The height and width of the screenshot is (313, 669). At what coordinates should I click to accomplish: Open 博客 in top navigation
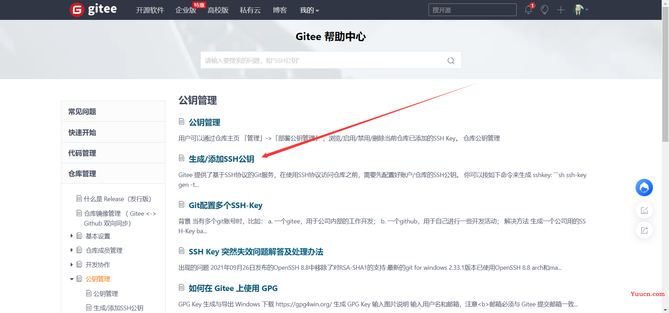(280, 10)
